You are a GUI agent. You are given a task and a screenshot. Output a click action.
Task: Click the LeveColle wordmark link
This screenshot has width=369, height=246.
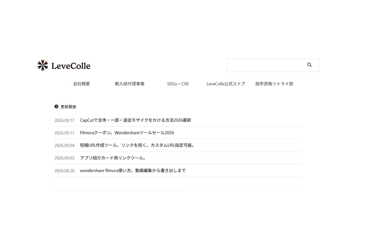pos(71,66)
